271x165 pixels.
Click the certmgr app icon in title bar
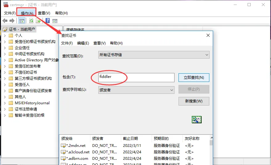pyautogui.click(x=6, y=5)
